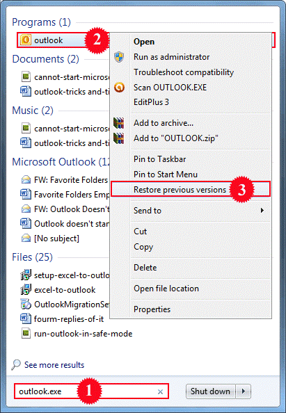Expand the Send to submenu arrow
Viewport: 286px width, 413px height.
(262, 211)
